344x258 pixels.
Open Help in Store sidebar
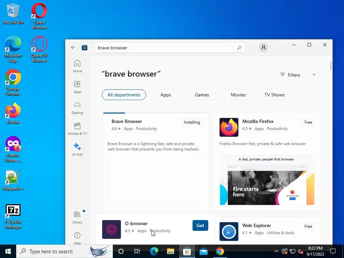[x=77, y=238]
